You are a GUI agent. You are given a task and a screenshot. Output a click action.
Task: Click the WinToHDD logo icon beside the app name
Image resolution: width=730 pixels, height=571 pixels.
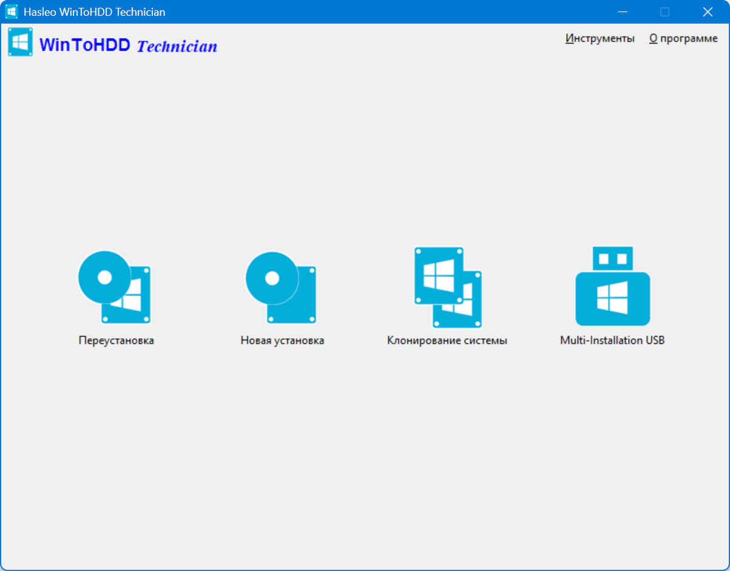click(20, 42)
